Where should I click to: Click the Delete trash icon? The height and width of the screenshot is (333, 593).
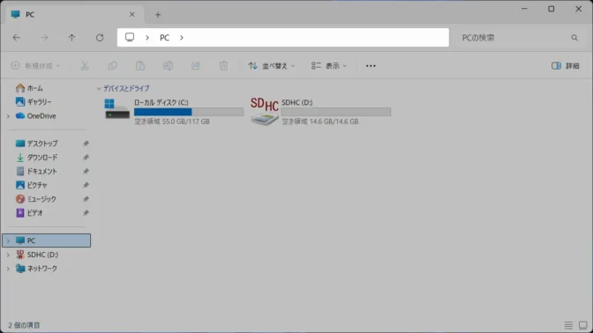(x=223, y=66)
